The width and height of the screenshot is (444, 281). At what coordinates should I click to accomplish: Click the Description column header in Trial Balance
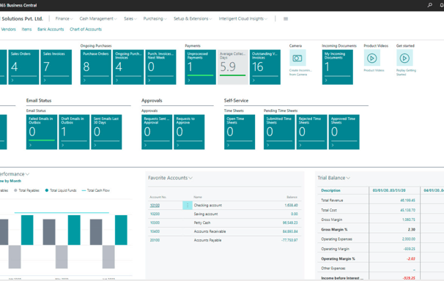tap(330, 190)
